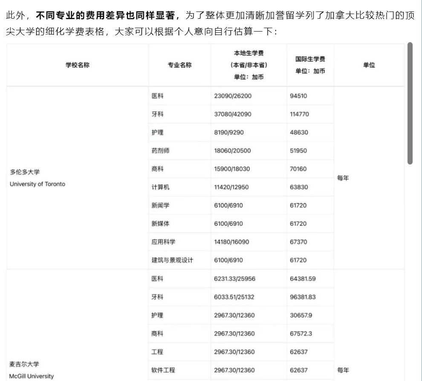Click the 61720 value in the 建筑与景观设计 row
Viewport: 422px width, 381px height.
(x=298, y=260)
